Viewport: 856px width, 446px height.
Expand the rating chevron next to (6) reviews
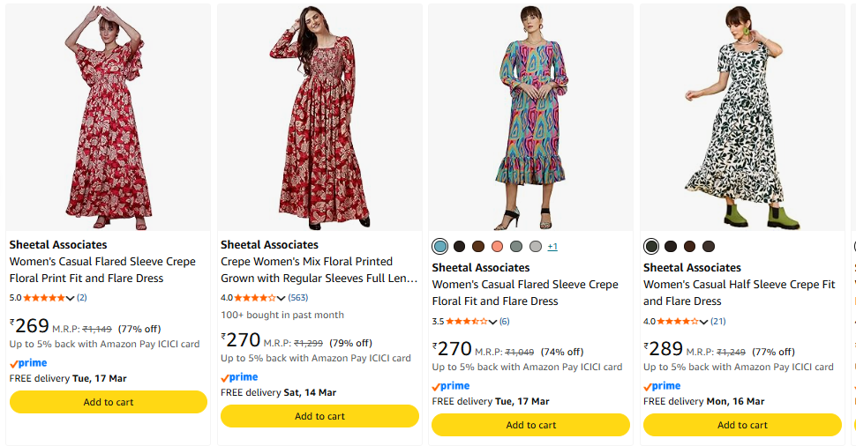(493, 321)
